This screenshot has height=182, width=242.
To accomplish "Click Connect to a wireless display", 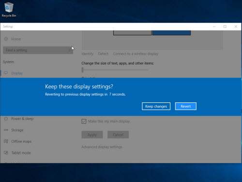I will 136,54.
